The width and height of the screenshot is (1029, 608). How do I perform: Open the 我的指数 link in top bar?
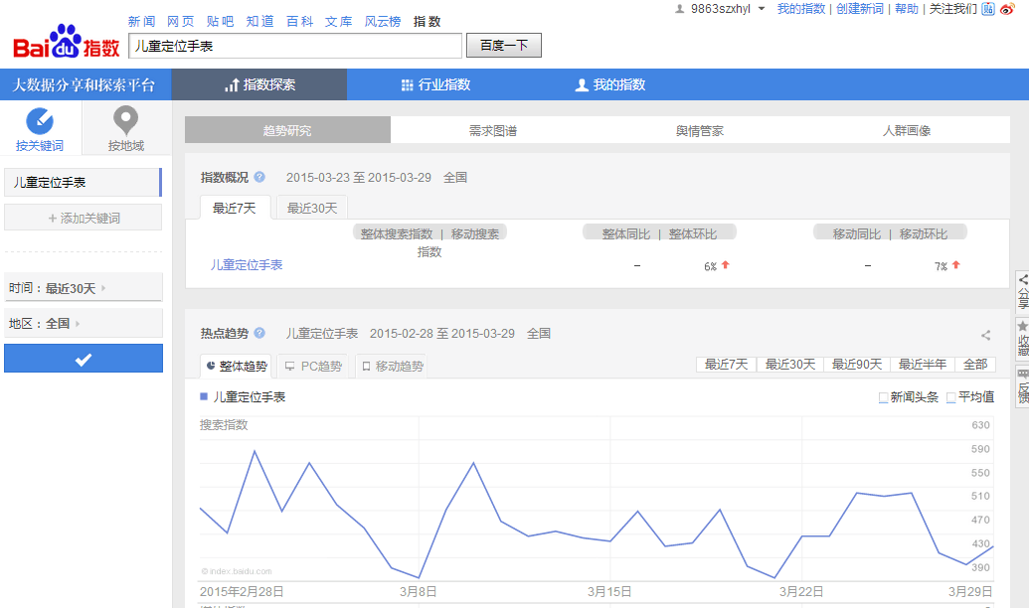(x=801, y=9)
